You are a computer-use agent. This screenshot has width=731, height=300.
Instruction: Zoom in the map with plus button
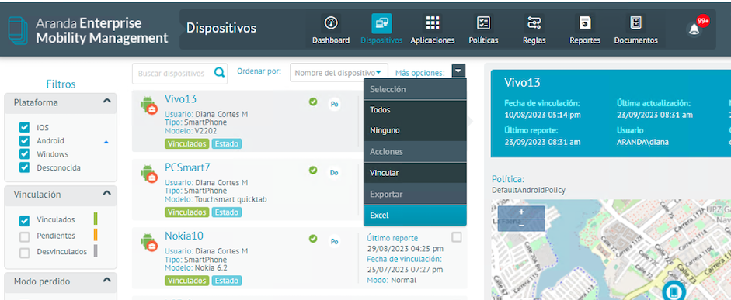521,212
